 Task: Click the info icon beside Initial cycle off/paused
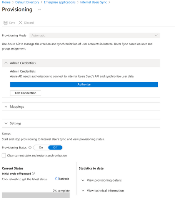point(33,173)
